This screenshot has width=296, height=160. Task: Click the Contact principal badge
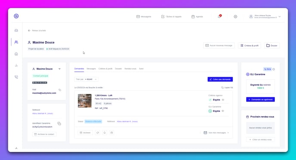(x=40, y=76)
